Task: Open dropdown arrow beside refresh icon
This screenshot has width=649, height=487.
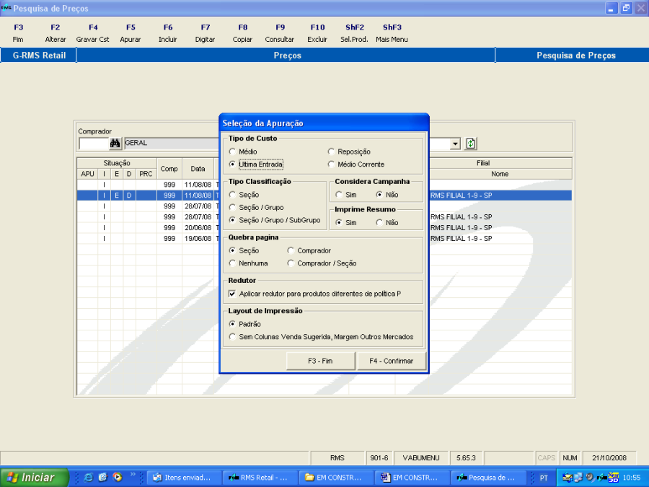Action: tap(455, 144)
